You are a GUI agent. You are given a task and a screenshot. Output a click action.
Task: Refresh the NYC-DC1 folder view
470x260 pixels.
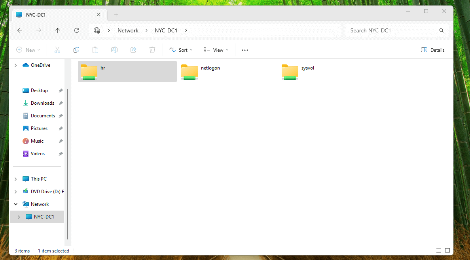pyautogui.click(x=77, y=30)
